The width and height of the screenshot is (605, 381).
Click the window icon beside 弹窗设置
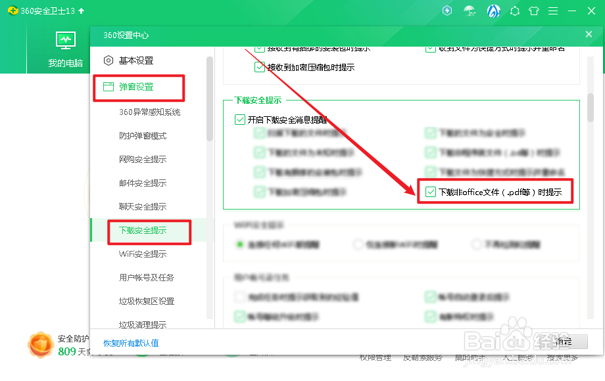point(109,87)
